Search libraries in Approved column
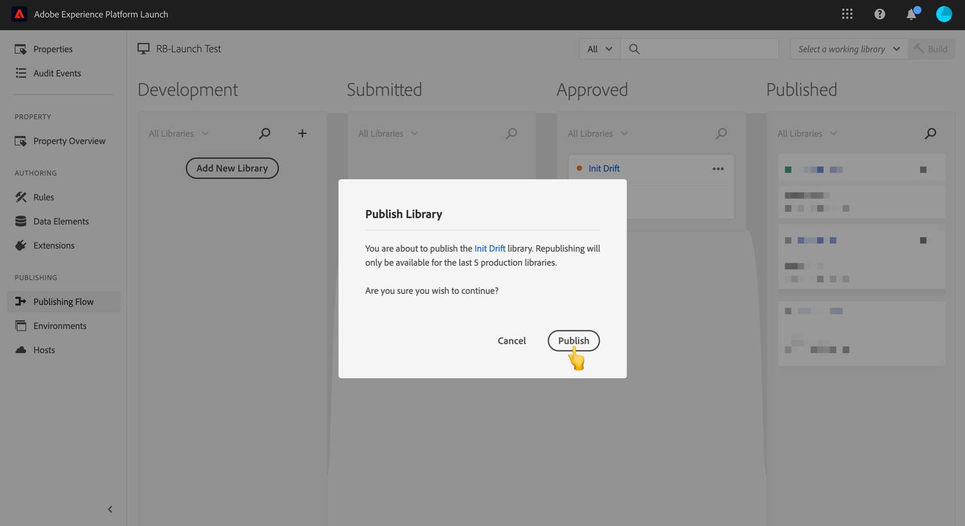This screenshot has height=526, width=965. [x=721, y=133]
